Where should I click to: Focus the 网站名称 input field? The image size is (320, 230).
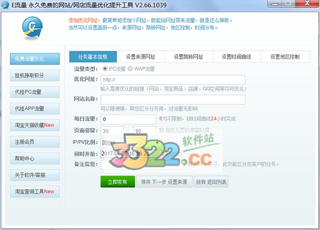coord(173,100)
